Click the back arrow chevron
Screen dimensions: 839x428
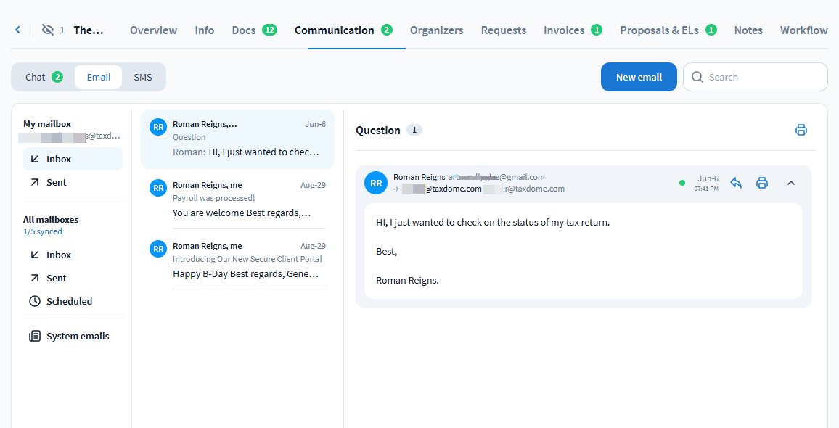pyautogui.click(x=17, y=30)
